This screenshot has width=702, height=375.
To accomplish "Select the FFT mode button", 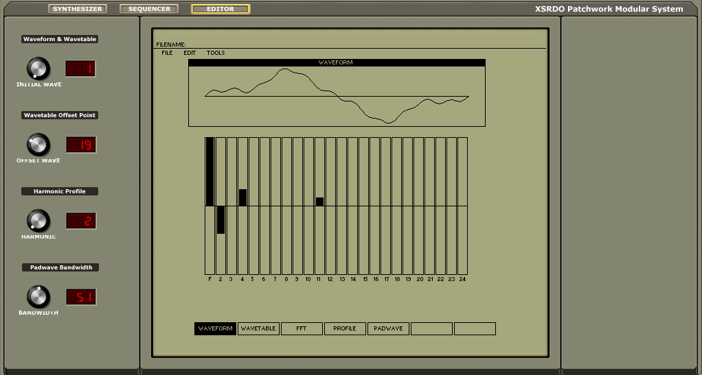I will coord(302,329).
